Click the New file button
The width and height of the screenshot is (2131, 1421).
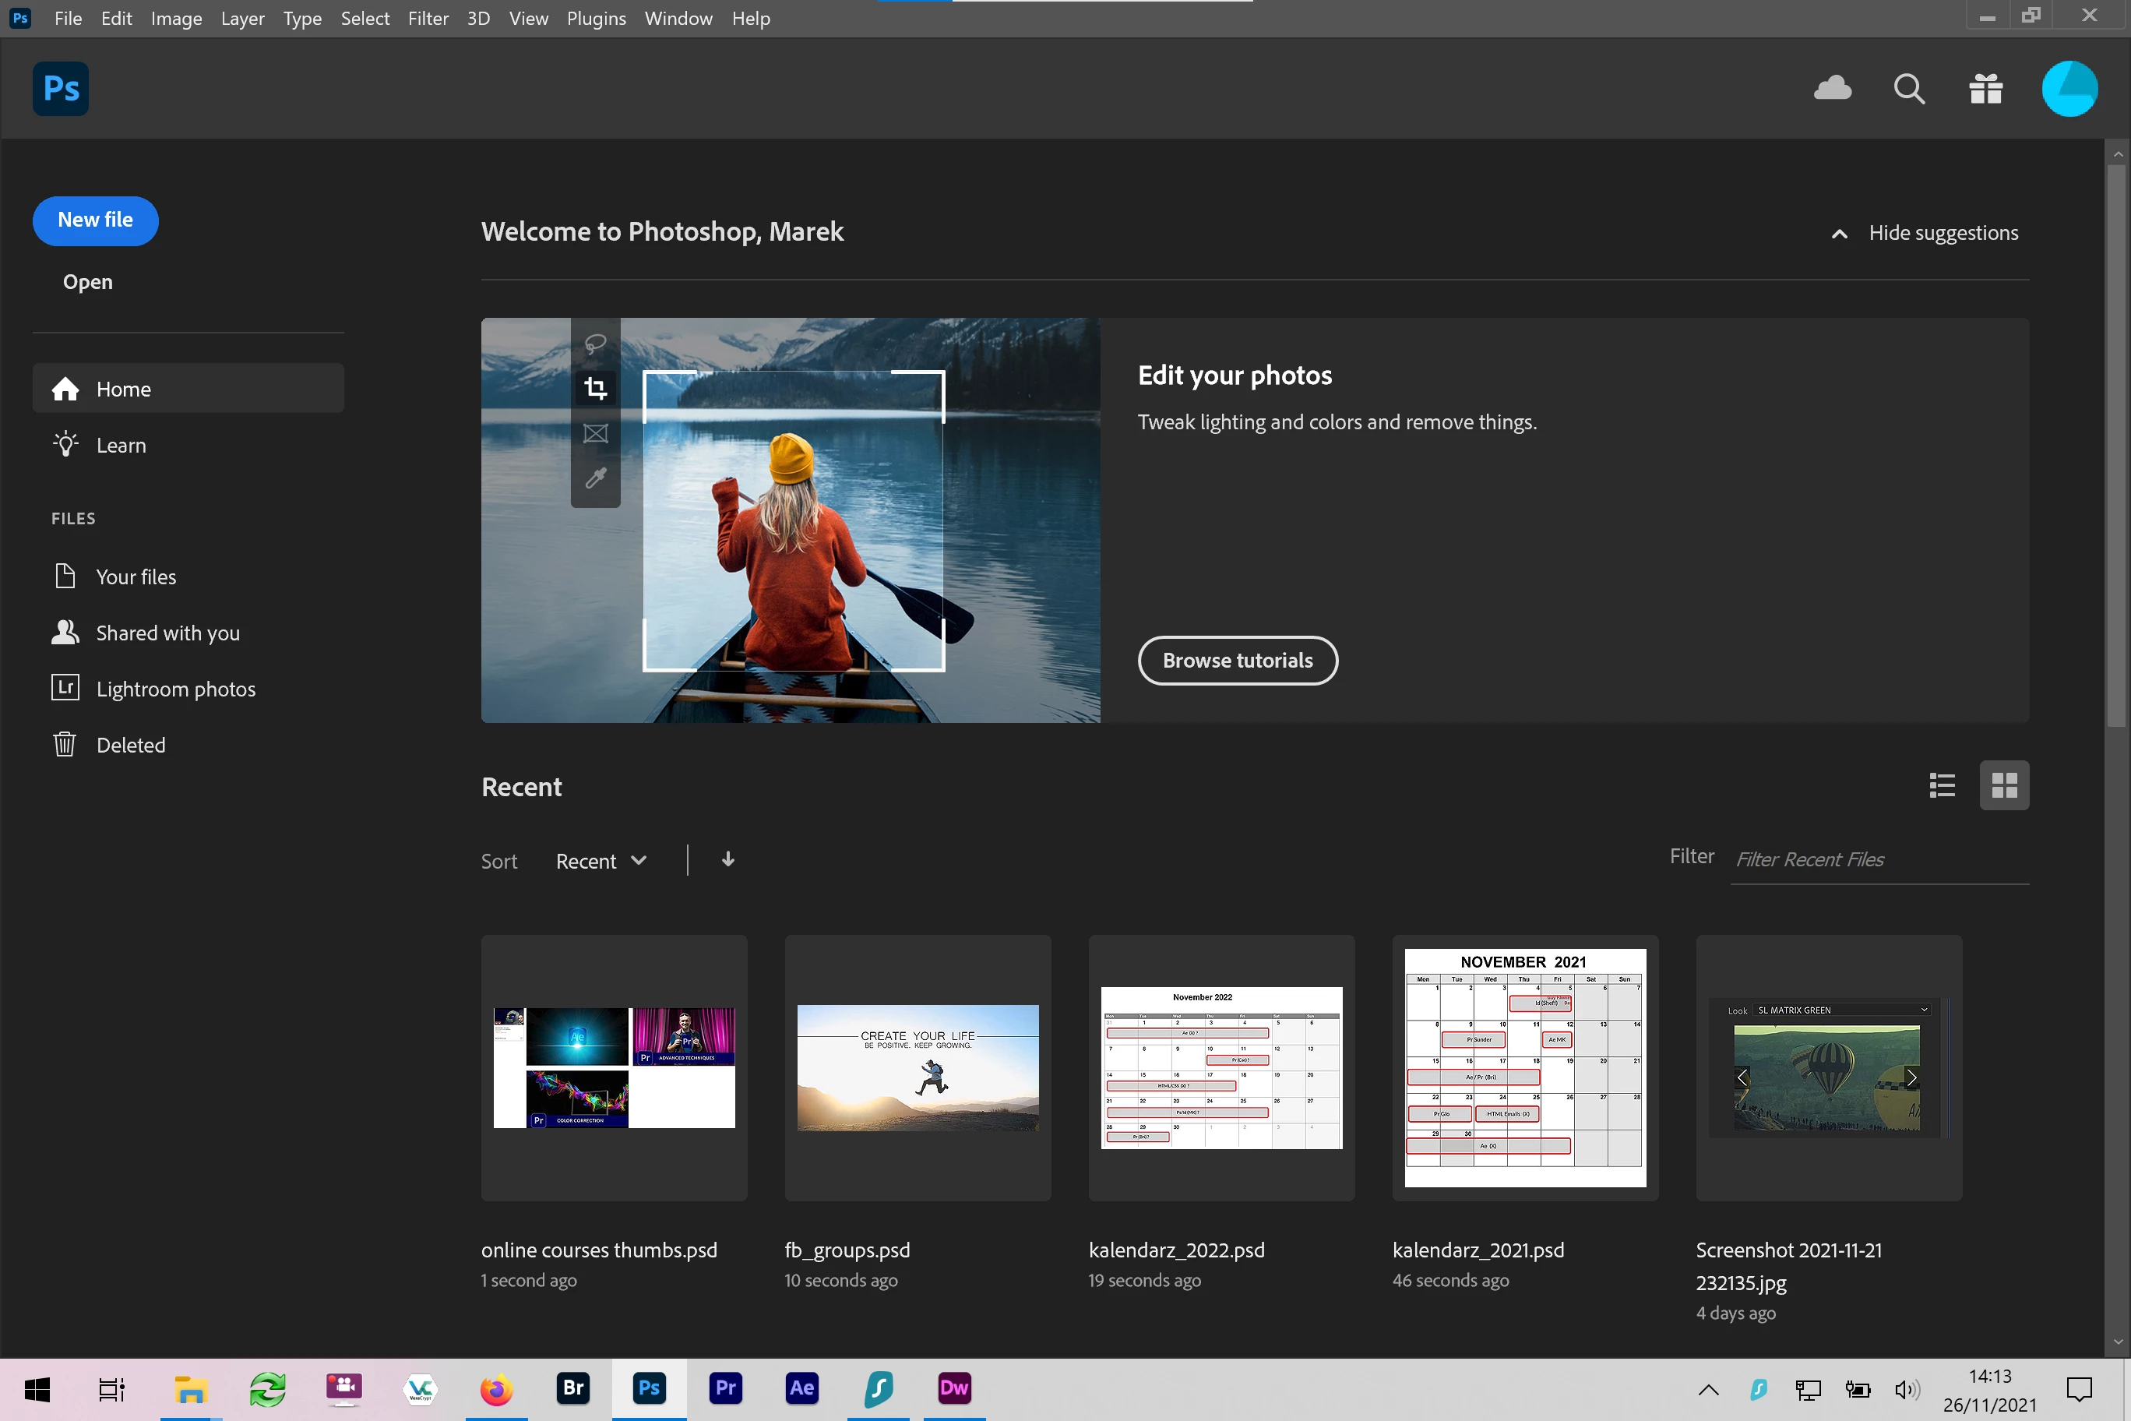(95, 220)
